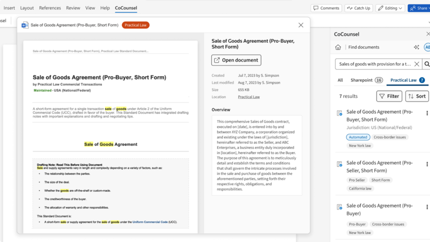430x242 pixels.
Task: Open Sale of Goods Agreement (Pro-Buyer, Short Form) result
Action: [380, 116]
